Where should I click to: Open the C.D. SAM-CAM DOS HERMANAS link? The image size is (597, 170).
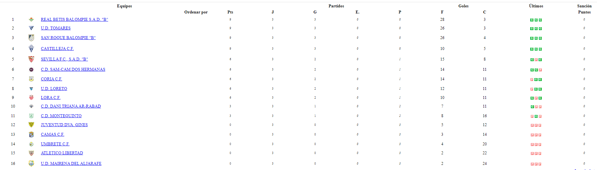coord(73,69)
